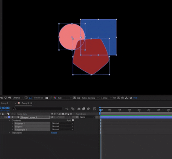
Task: Enable frame blending for the composition
Action: 83,109
